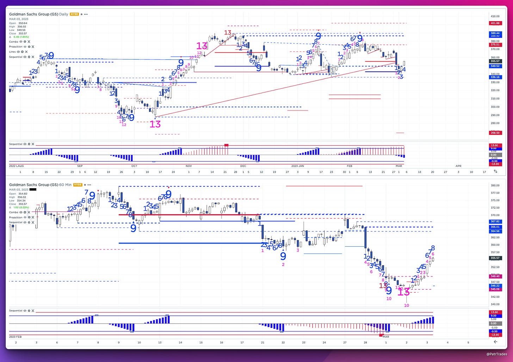The width and height of the screenshot is (513, 362).
Task: Open Daily chart three-dot options menu
Action: tap(86, 14)
